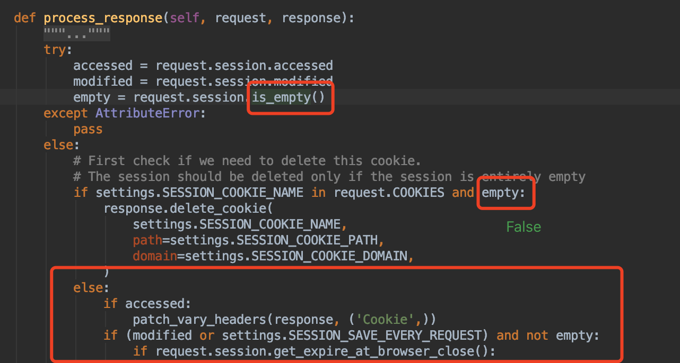Click the green False annotation text
680x363 pixels.
tap(523, 227)
